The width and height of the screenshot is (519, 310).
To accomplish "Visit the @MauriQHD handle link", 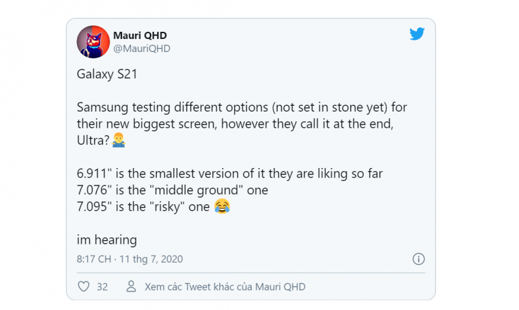I will [x=141, y=49].
